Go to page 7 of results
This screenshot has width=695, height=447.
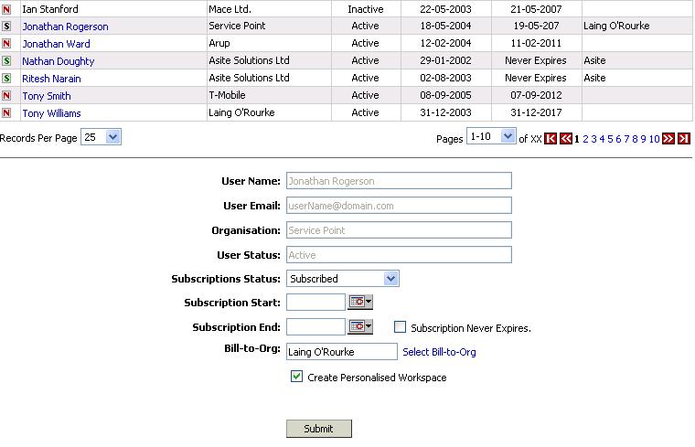(x=626, y=139)
